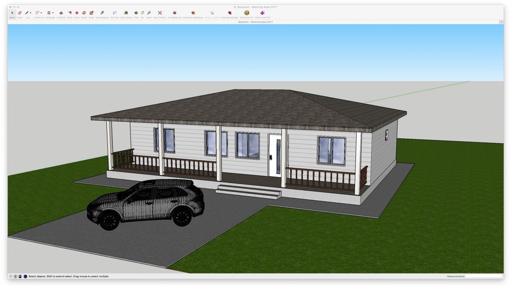
Task: Click the Measurements input box
Action: 483,276
